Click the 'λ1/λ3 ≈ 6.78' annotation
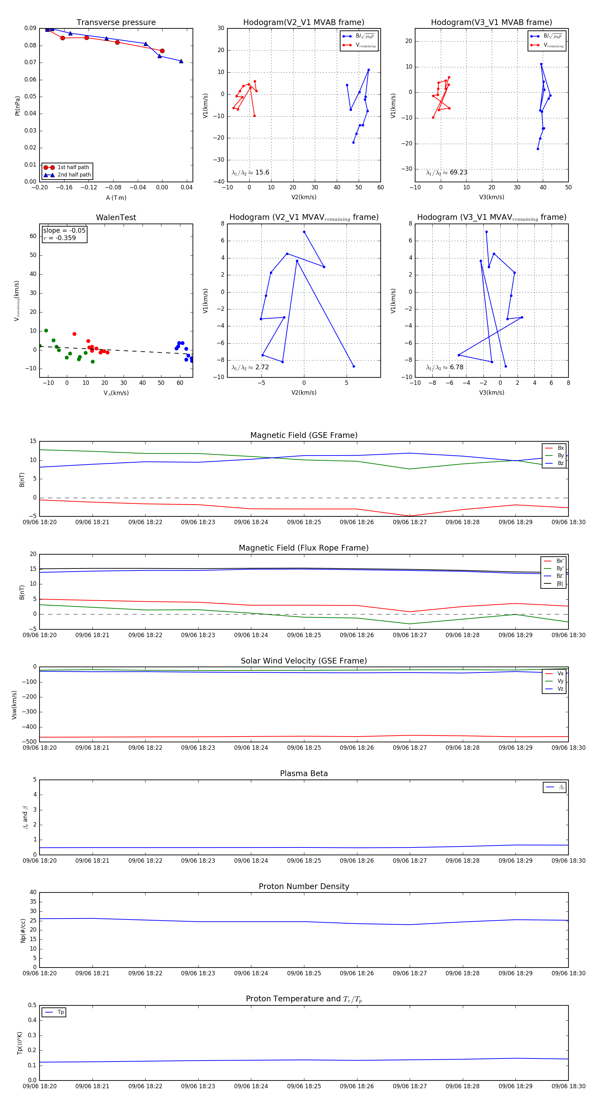Screen dimensions: 608x1116 [x=445, y=367]
